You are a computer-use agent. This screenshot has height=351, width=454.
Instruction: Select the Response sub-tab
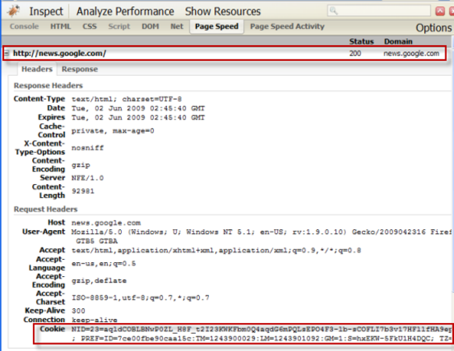[x=80, y=69]
